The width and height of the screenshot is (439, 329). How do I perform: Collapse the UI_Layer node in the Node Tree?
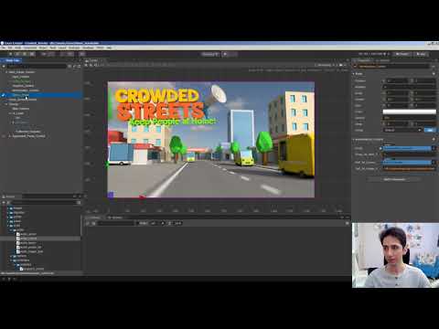click(x=10, y=113)
